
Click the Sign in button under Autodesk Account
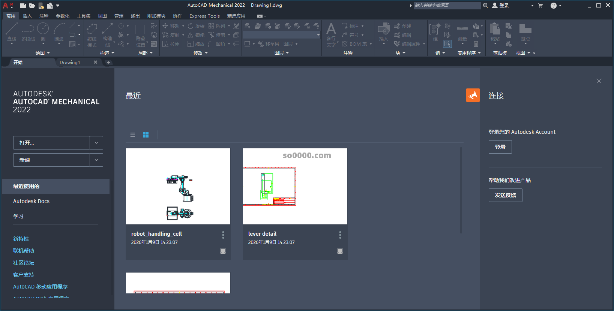click(x=500, y=147)
